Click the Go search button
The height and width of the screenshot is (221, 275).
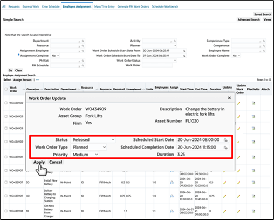[10, 71]
